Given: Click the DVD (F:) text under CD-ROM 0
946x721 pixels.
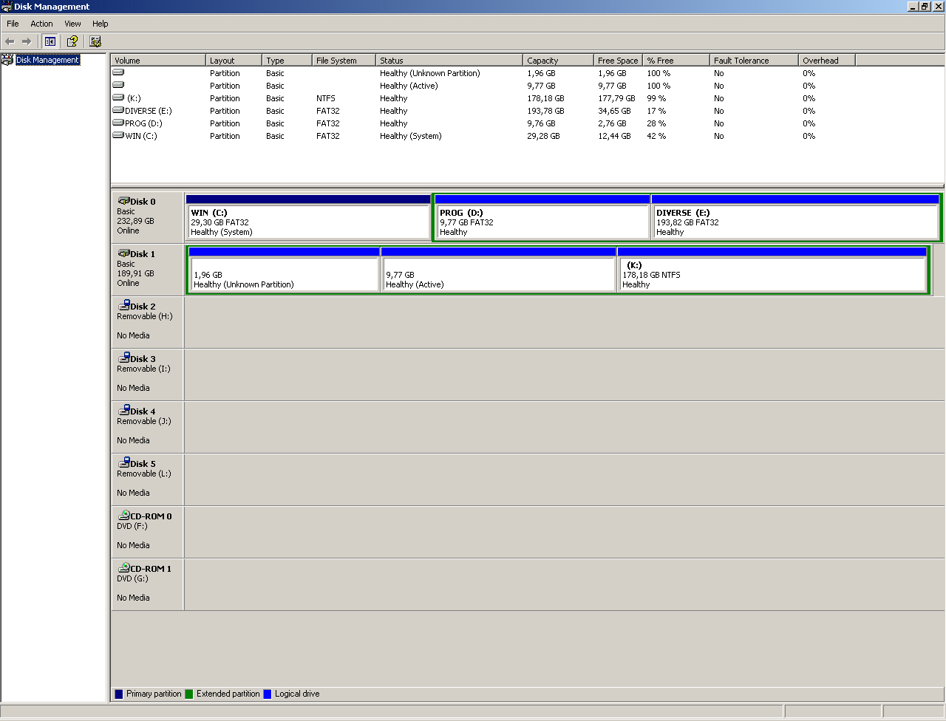Looking at the screenshot, I should tap(132, 526).
